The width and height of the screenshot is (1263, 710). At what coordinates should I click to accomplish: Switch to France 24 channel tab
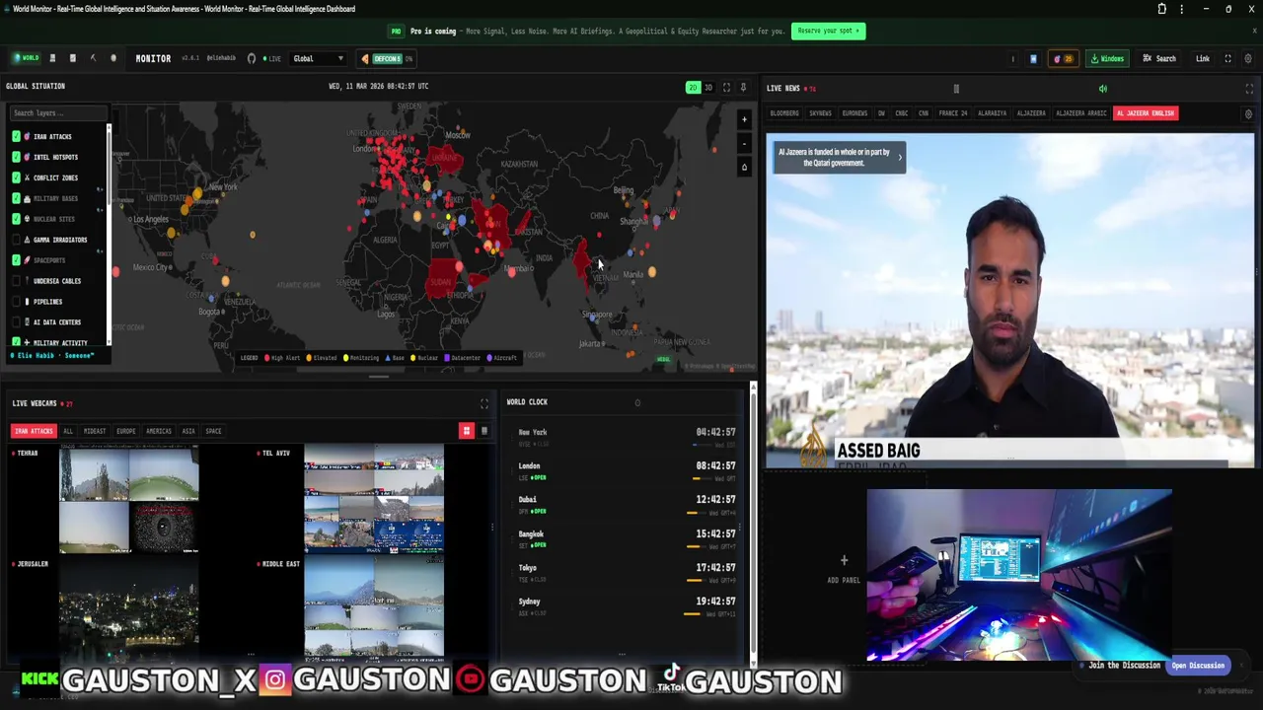tap(953, 113)
